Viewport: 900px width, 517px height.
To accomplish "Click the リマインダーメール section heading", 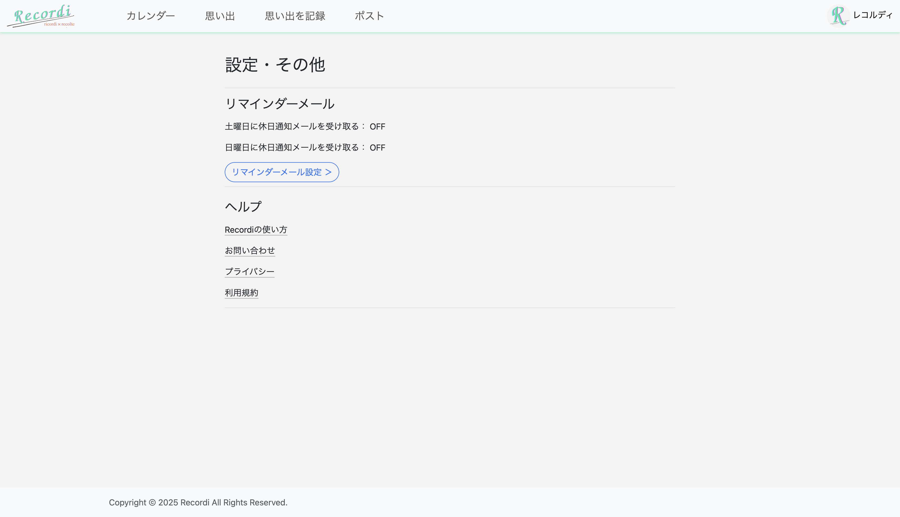I will [280, 104].
